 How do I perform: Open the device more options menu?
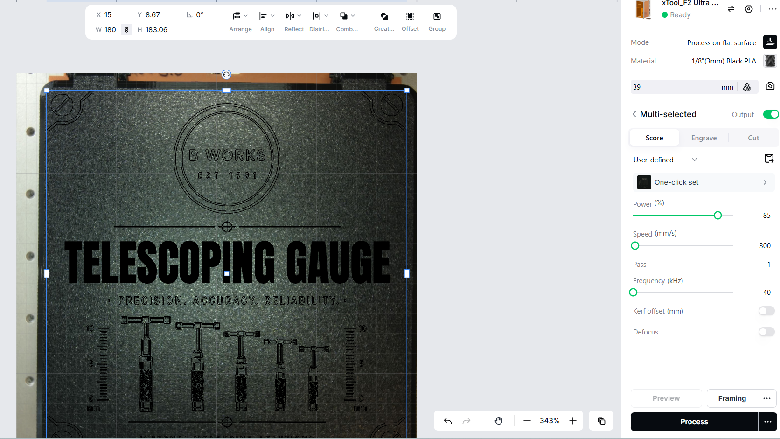point(772,9)
